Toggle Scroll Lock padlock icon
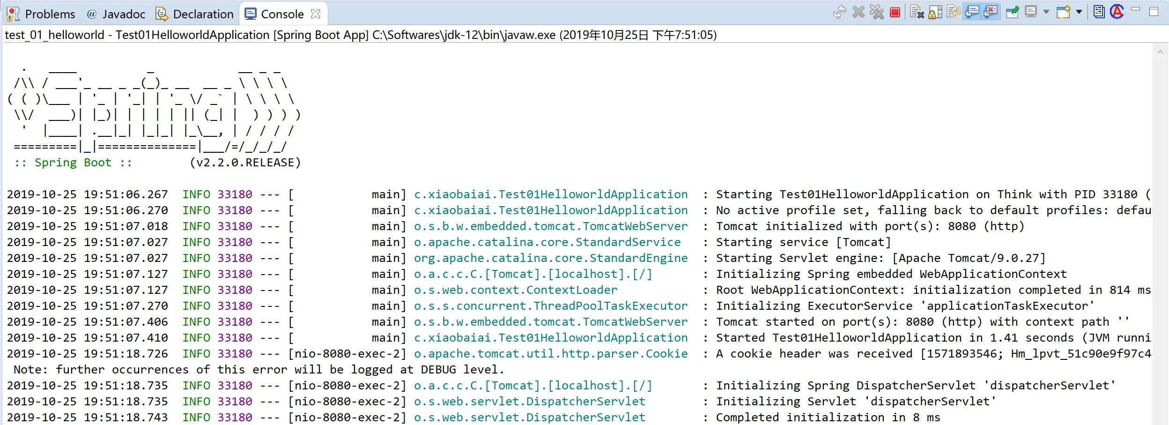The height and width of the screenshot is (425, 1169). (935, 12)
